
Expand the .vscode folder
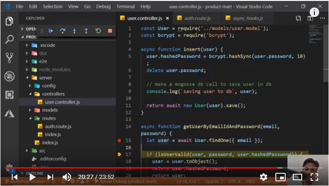[x=27, y=45]
